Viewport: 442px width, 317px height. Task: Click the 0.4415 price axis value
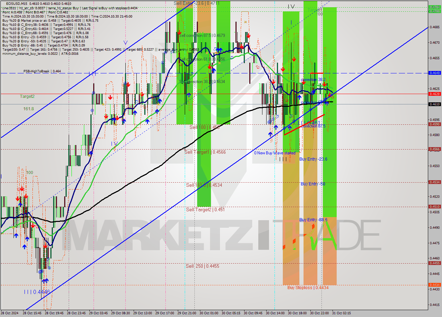click(434, 305)
